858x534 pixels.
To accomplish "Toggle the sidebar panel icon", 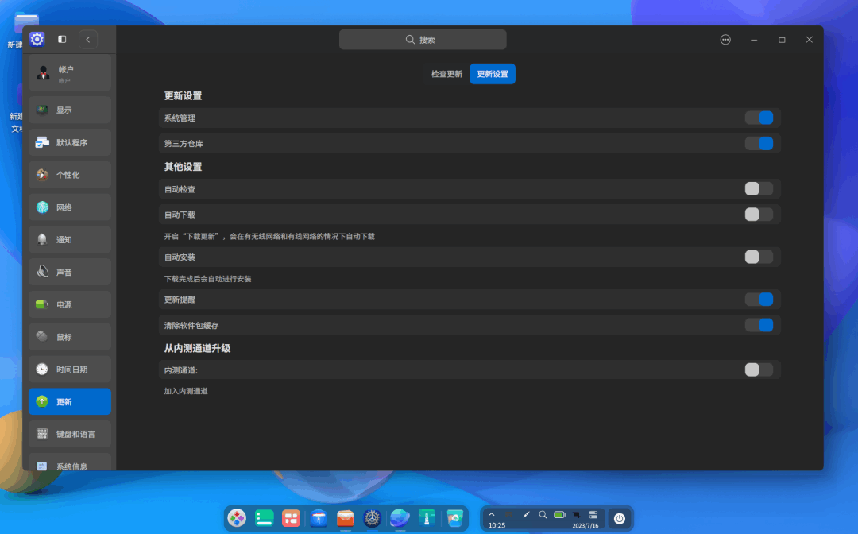I will coord(62,40).
